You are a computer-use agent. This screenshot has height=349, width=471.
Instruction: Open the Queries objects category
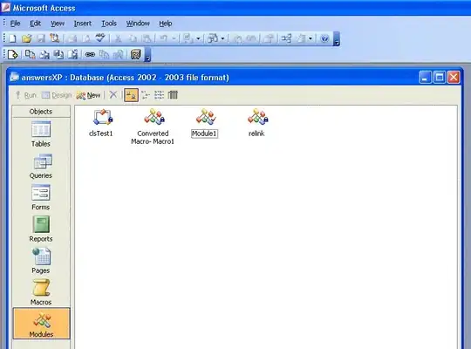click(41, 167)
